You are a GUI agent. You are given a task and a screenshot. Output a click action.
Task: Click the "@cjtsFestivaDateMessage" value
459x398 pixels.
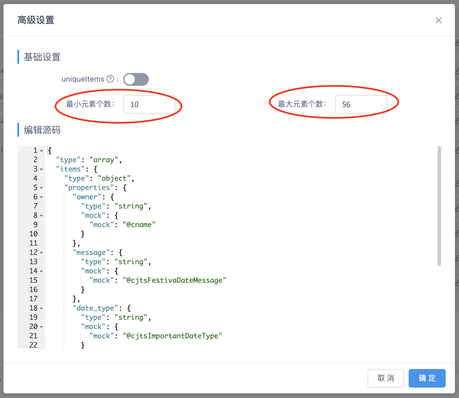click(x=175, y=280)
